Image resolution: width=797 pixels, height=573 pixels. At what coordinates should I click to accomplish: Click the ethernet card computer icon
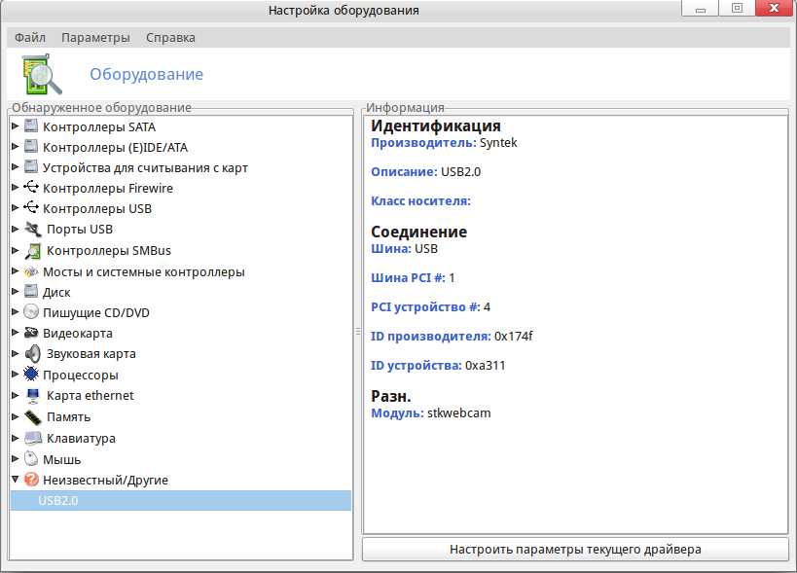33,396
